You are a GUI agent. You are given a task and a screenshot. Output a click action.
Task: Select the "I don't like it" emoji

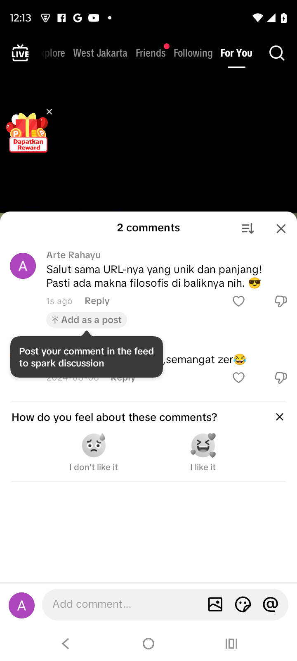click(x=94, y=445)
